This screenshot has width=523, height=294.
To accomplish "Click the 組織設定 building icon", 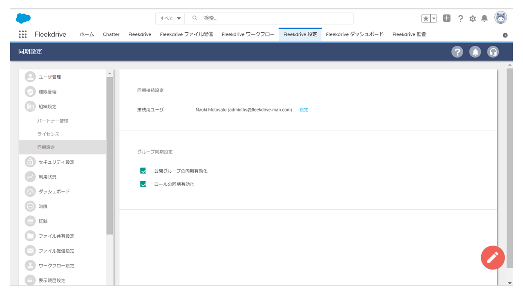I will [x=30, y=106].
